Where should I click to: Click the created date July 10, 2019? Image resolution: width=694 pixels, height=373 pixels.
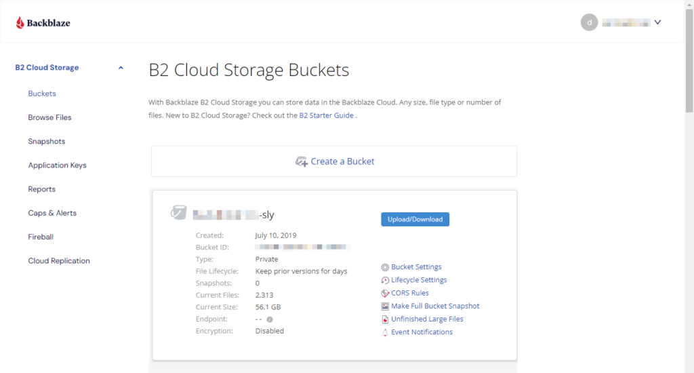tap(276, 235)
